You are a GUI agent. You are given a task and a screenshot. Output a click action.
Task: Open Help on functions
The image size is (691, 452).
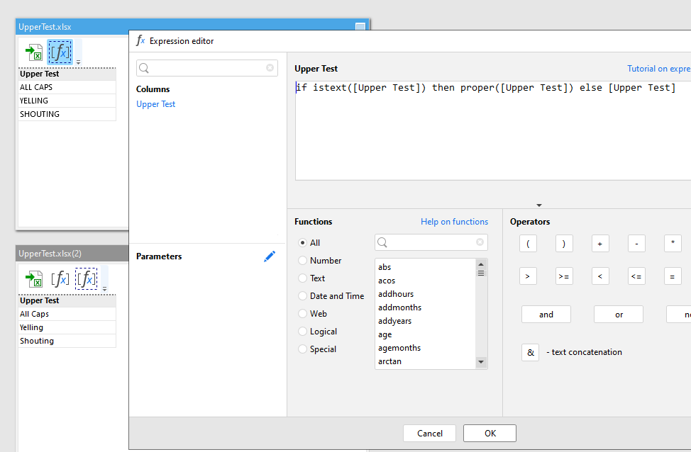tap(454, 222)
